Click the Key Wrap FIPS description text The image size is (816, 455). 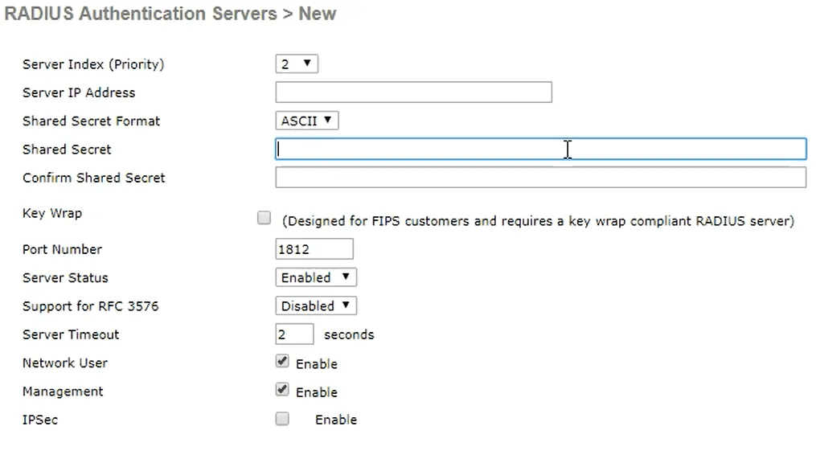[538, 221]
